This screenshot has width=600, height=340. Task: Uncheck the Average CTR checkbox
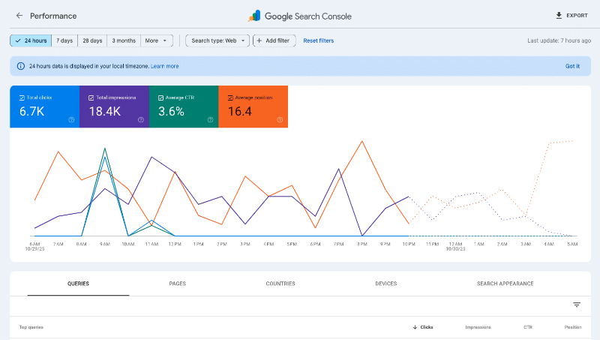click(160, 98)
